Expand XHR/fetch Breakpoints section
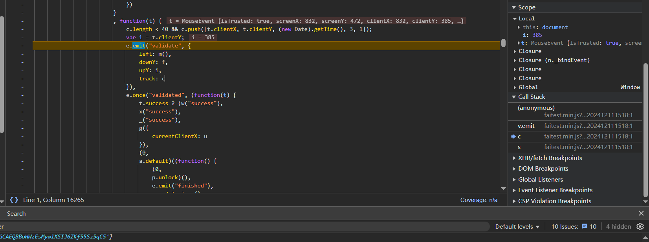 point(514,158)
